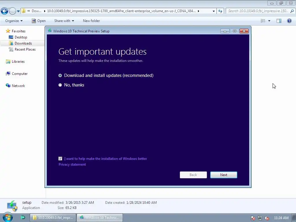Click the Setup window title bar icon
This screenshot has width=296, height=222.
(50, 31)
